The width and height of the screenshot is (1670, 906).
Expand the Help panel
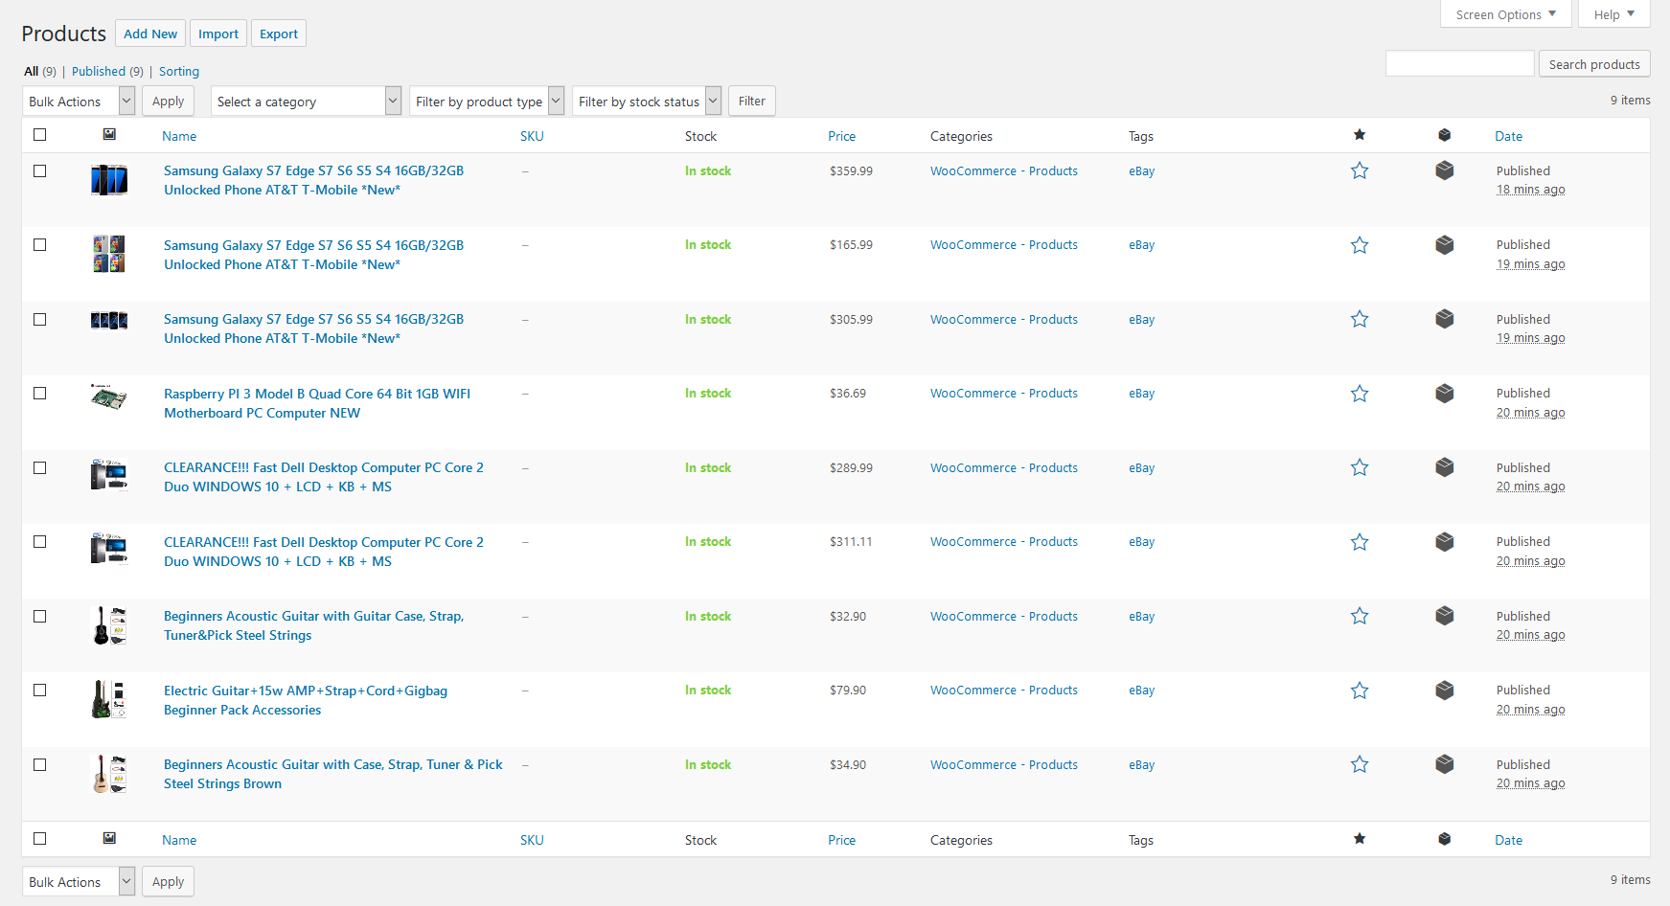(1614, 14)
